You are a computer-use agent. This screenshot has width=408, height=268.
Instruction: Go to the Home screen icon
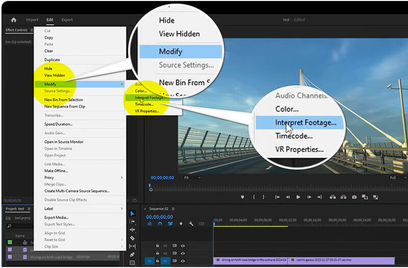pos(14,20)
